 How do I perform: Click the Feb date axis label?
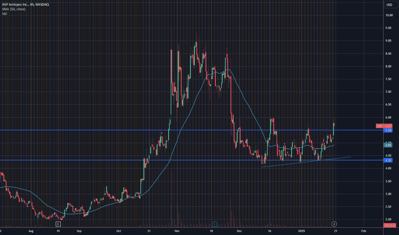pos(363,231)
